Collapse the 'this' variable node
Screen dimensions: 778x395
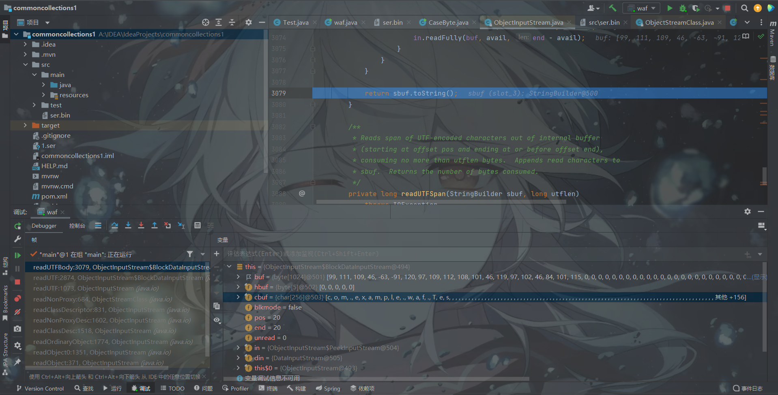pyautogui.click(x=229, y=267)
